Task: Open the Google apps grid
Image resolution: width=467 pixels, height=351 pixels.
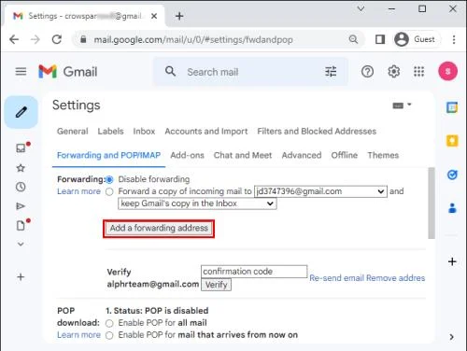Action: [418, 72]
